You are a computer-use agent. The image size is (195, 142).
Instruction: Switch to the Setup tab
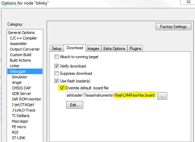click(x=56, y=48)
